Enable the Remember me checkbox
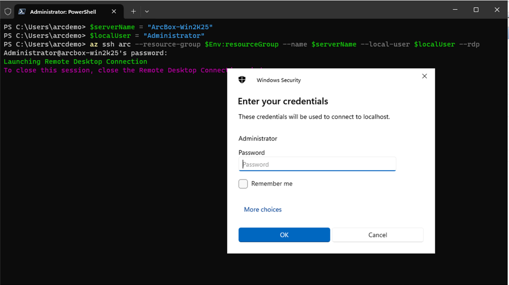 (243, 184)
